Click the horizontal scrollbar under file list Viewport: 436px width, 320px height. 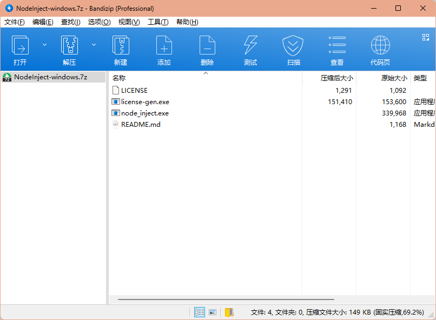click(x=226, y=299)
